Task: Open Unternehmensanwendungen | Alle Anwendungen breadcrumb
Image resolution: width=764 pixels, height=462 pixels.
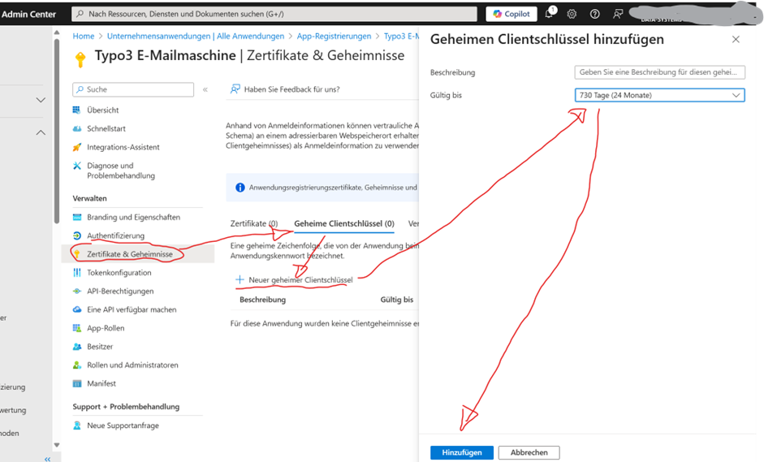Action: [196, 36]
